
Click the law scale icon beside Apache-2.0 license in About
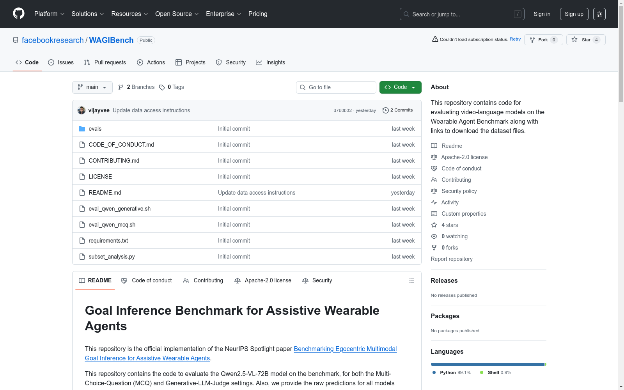(x=434, y=157)
